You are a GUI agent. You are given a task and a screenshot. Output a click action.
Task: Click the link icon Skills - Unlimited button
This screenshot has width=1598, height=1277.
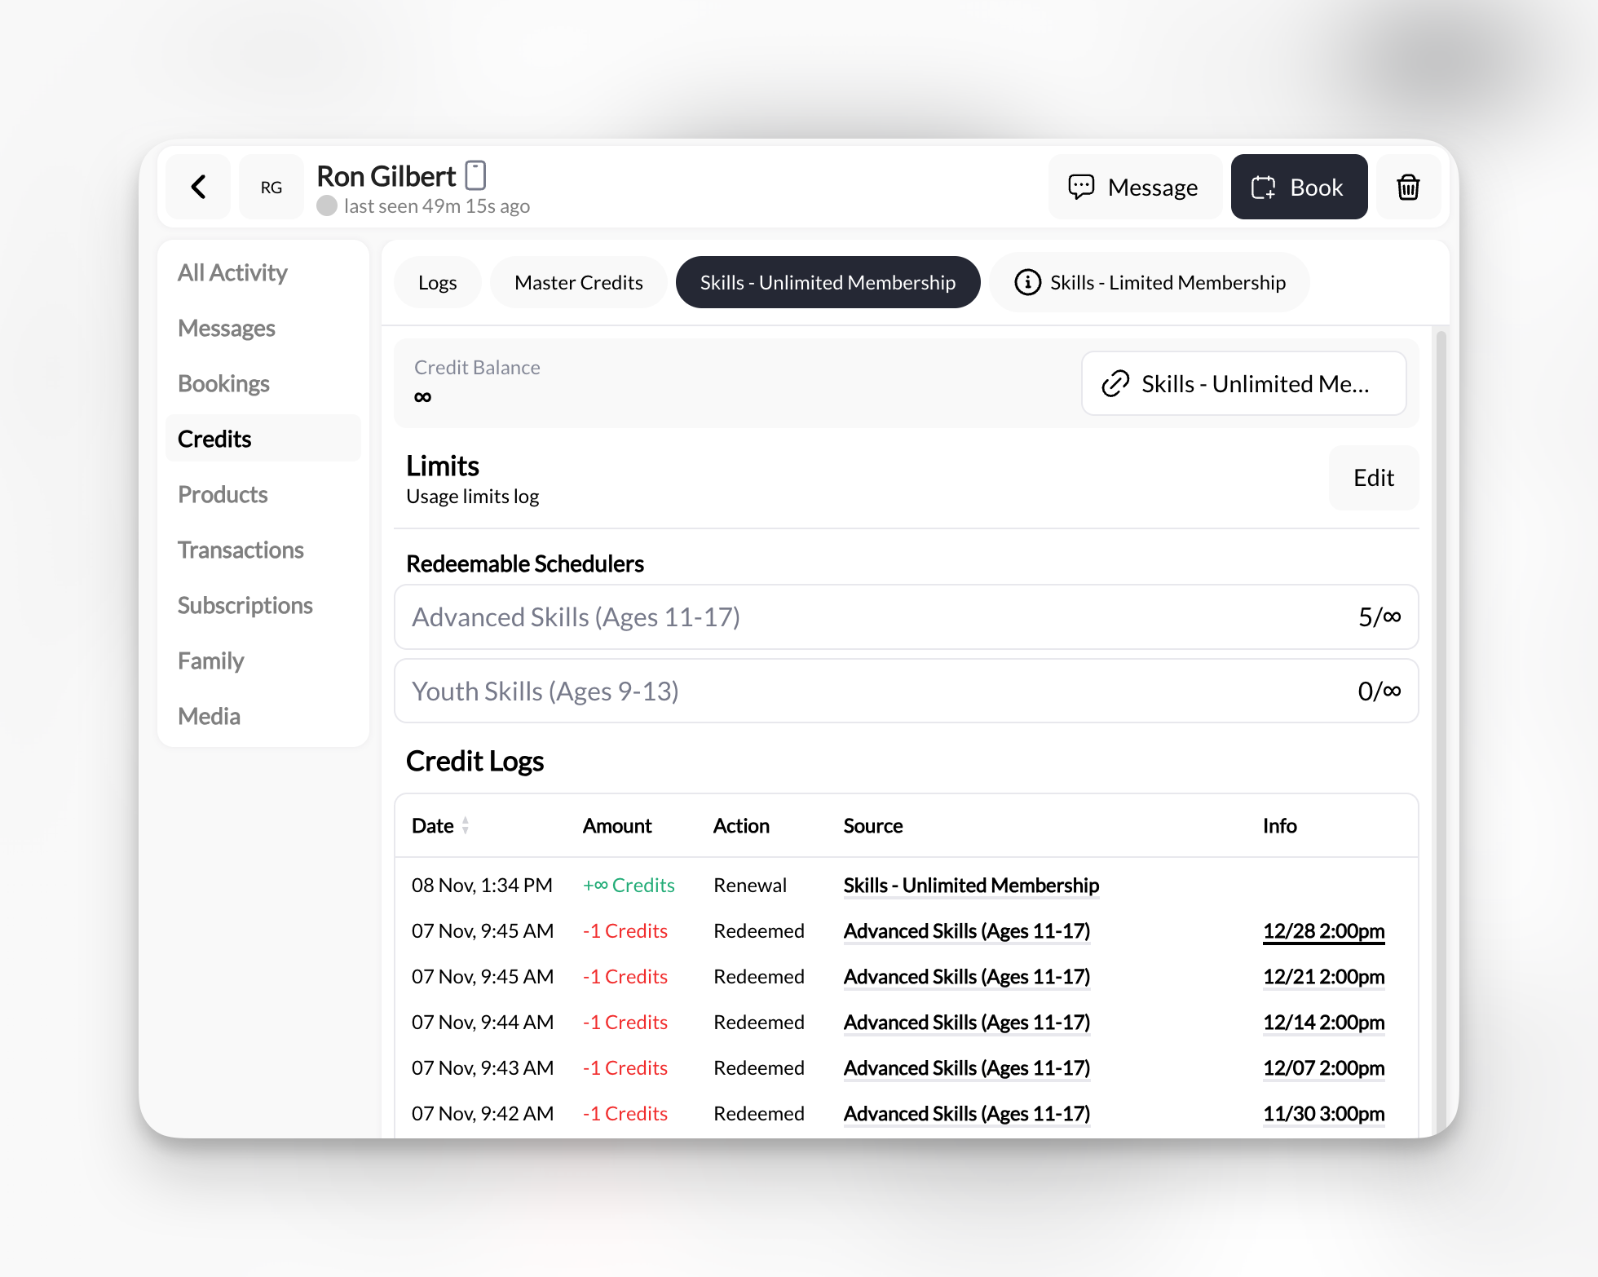(x=1243, y=383)
